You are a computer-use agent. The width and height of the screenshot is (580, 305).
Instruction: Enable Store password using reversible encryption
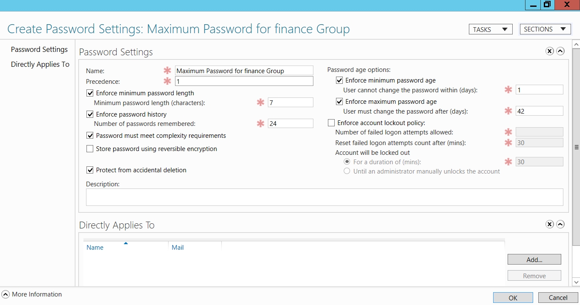click(90, 149)
